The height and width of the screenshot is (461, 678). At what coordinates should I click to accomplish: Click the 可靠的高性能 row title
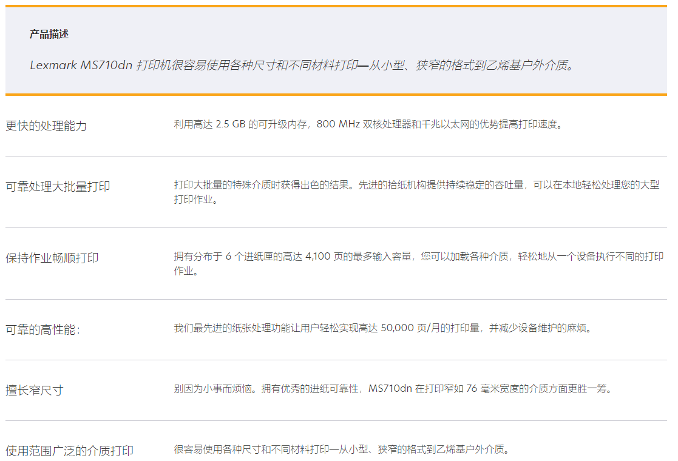coord(43,329)
